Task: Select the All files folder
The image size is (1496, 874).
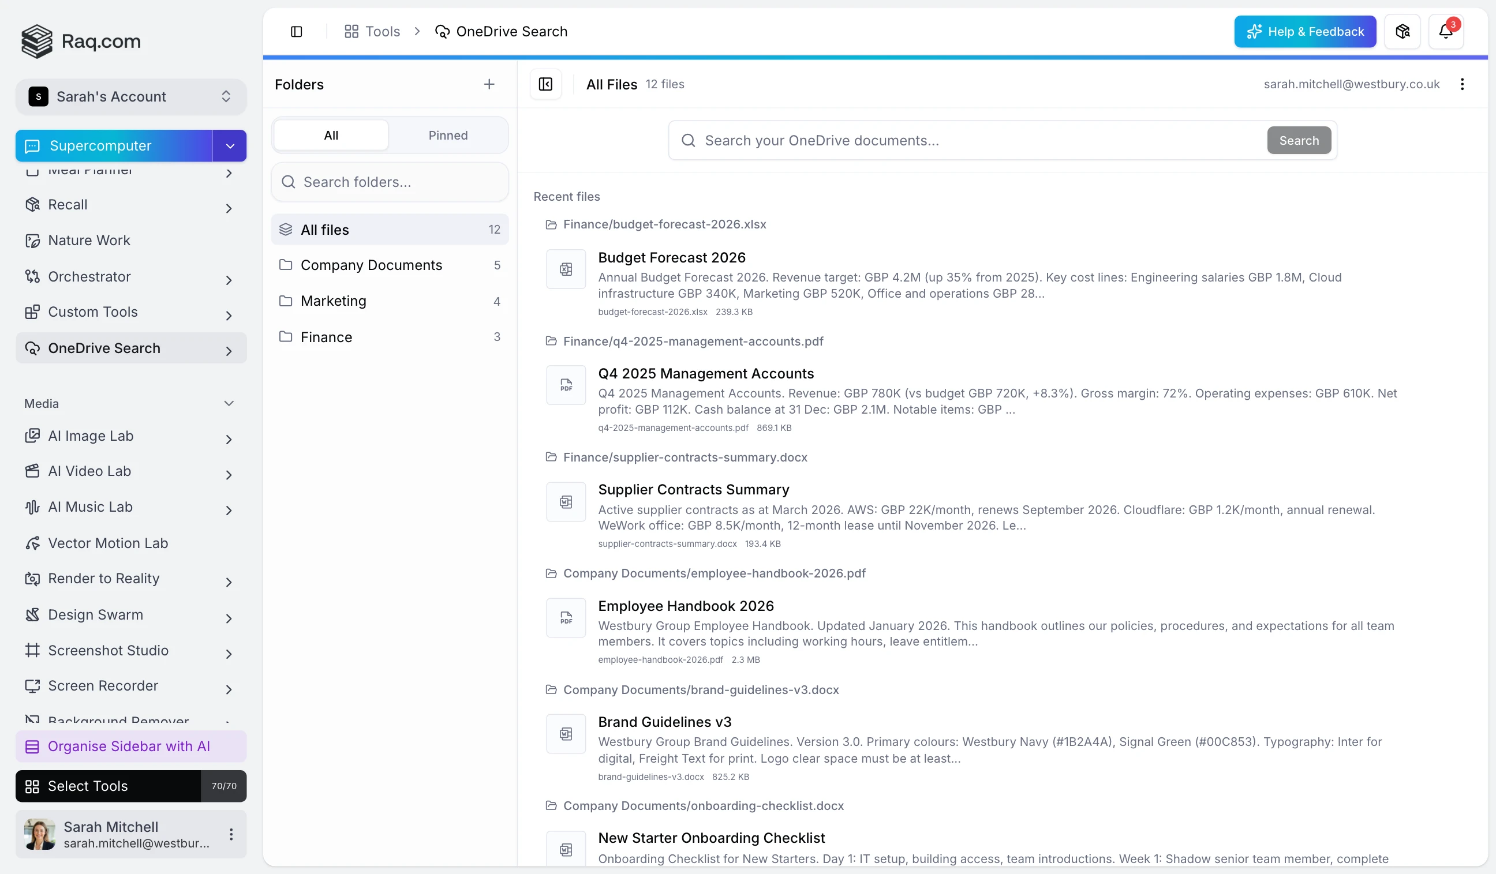Action: tap(390, 230)
